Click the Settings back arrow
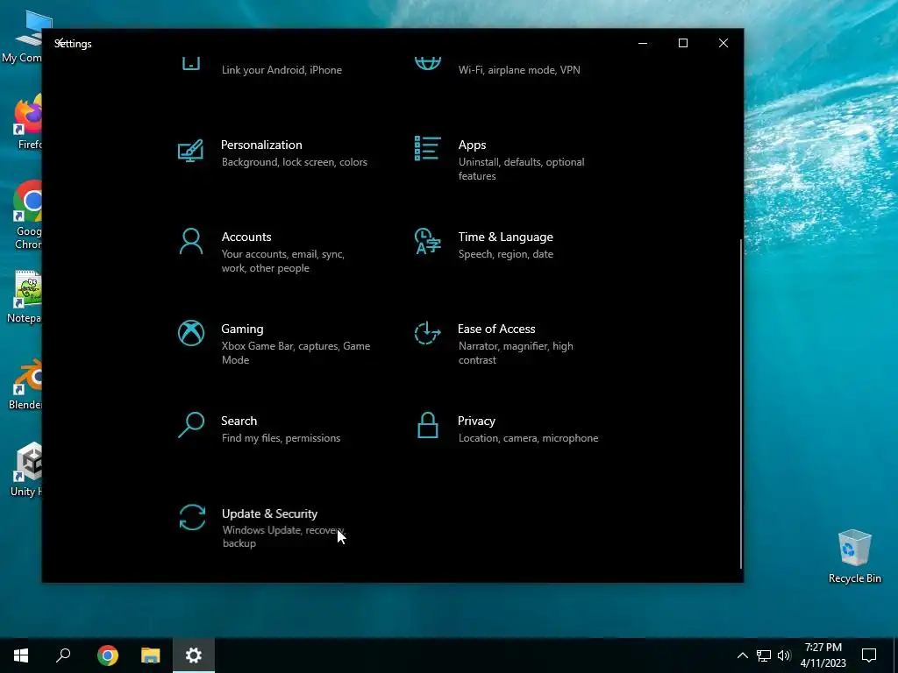The width and height of the screenshot is (898, 673). coord(59,42)
